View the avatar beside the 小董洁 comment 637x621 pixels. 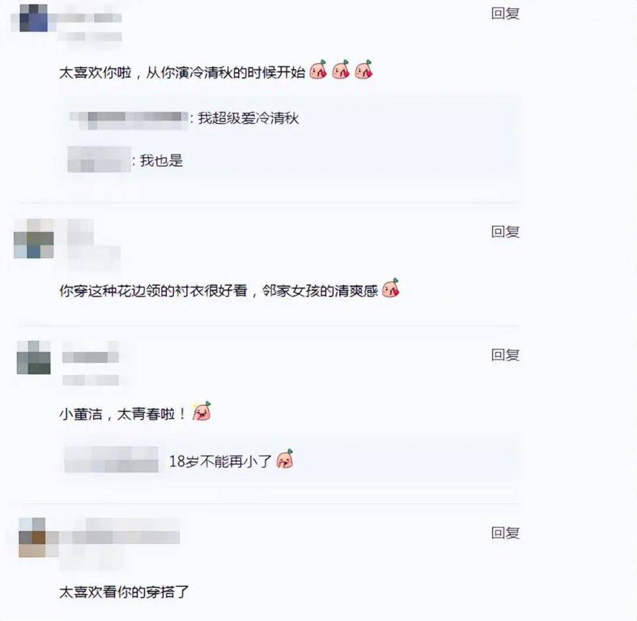pyautogui.click(x=34, y=358)
